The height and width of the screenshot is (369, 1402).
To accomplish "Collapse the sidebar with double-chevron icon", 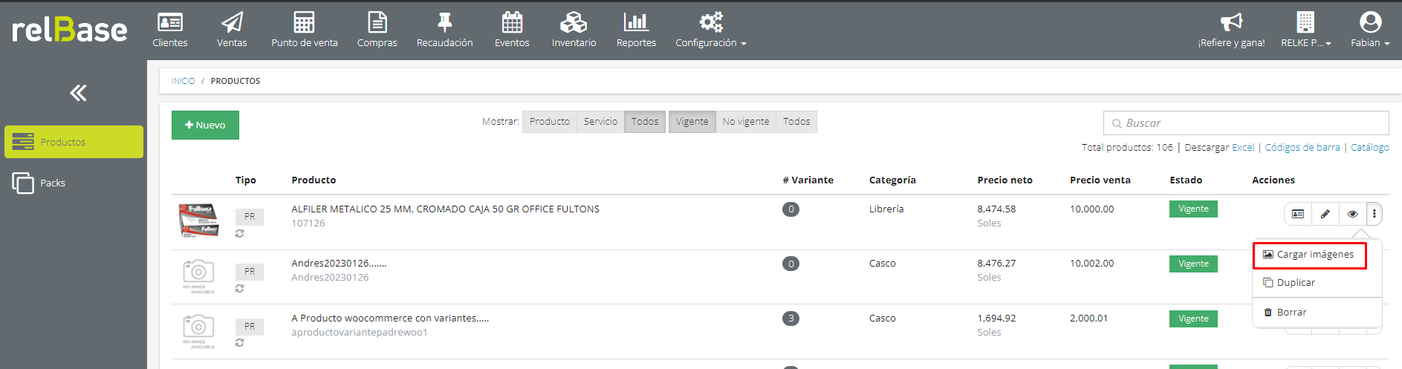I will (x=78, y=93).
